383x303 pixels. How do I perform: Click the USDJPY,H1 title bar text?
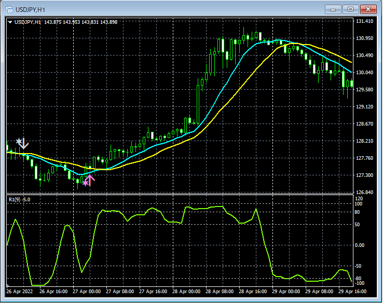30,10
